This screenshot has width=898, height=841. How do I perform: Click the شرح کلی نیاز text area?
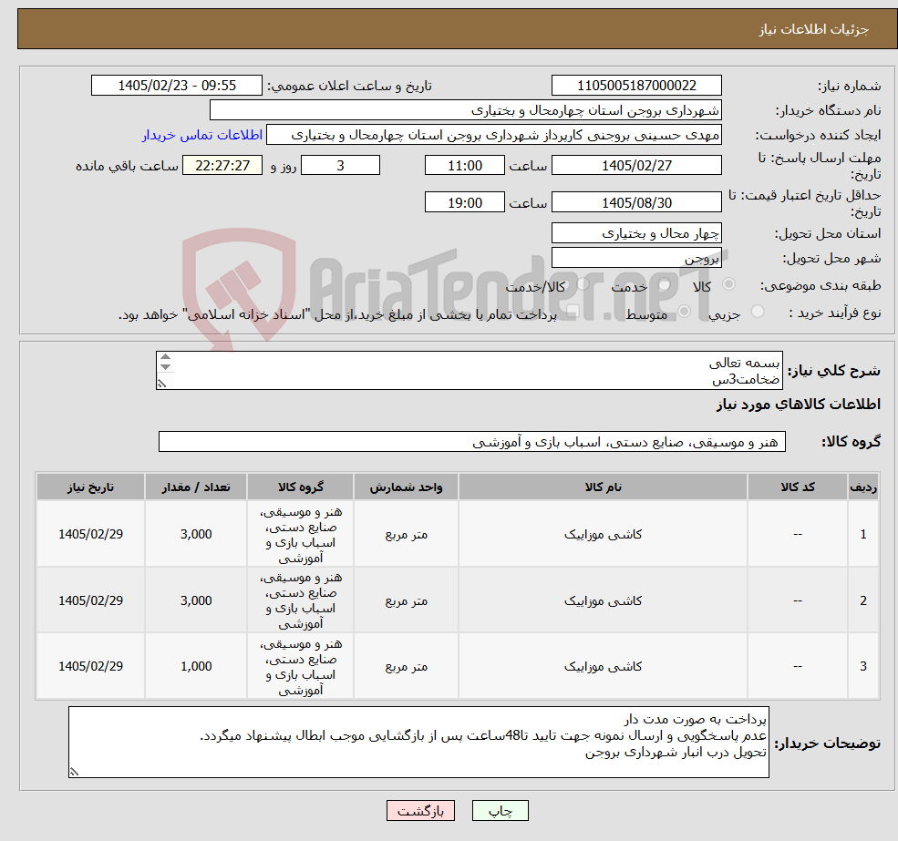coord(469,371)
